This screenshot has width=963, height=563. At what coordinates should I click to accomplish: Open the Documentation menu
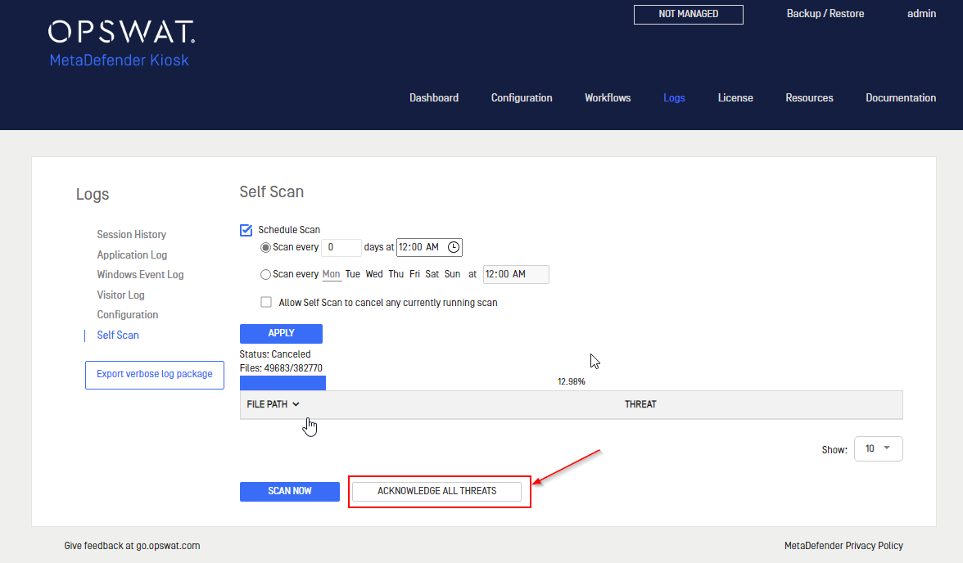pos(901,98)
